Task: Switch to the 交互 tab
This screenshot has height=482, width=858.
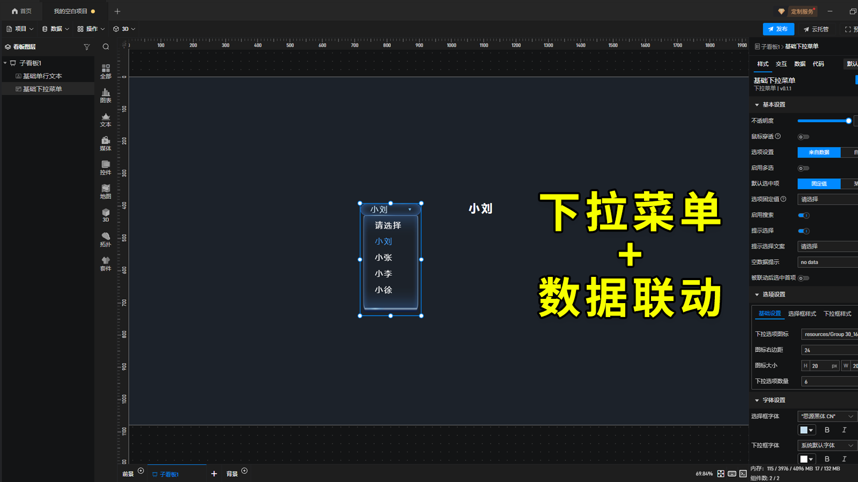Action: (x=781, y=64)
